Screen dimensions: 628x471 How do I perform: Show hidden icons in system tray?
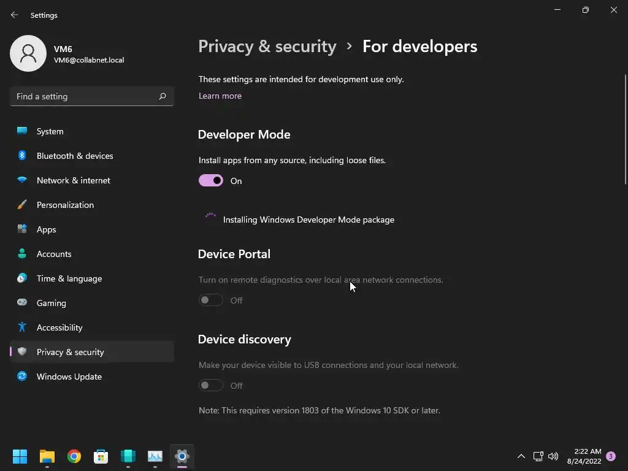[x=521, y=456]
